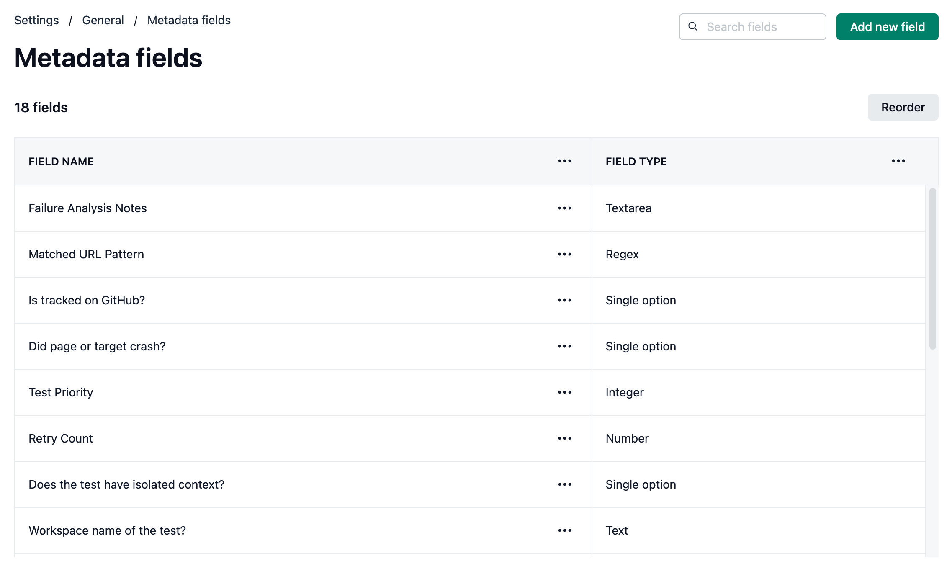952x566 pixels.
Task: Select the Matched URL Pattern field name
Action: tap(86, 254)
